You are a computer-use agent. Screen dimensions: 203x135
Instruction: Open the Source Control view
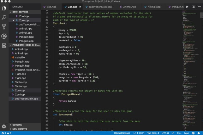tap(4, 27)
